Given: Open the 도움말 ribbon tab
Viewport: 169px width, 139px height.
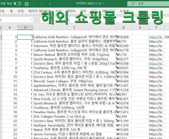Looking at the screenshot, I should (124, 11).
